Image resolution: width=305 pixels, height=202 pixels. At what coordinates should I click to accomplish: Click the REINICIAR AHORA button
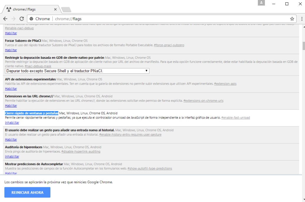[27, 193]
